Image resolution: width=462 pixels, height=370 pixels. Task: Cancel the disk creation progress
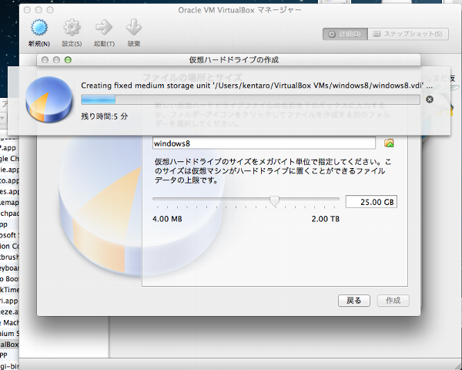tap(430, 99)
